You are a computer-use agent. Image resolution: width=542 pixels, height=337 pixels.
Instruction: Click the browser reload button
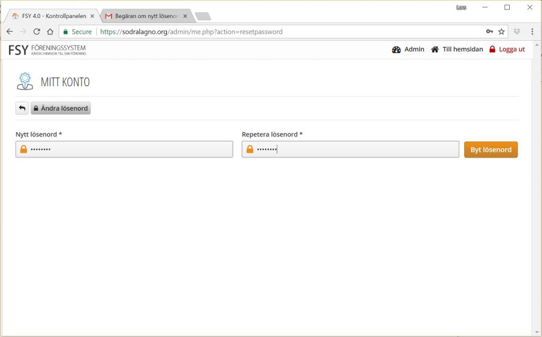click(x=37, y=32)
